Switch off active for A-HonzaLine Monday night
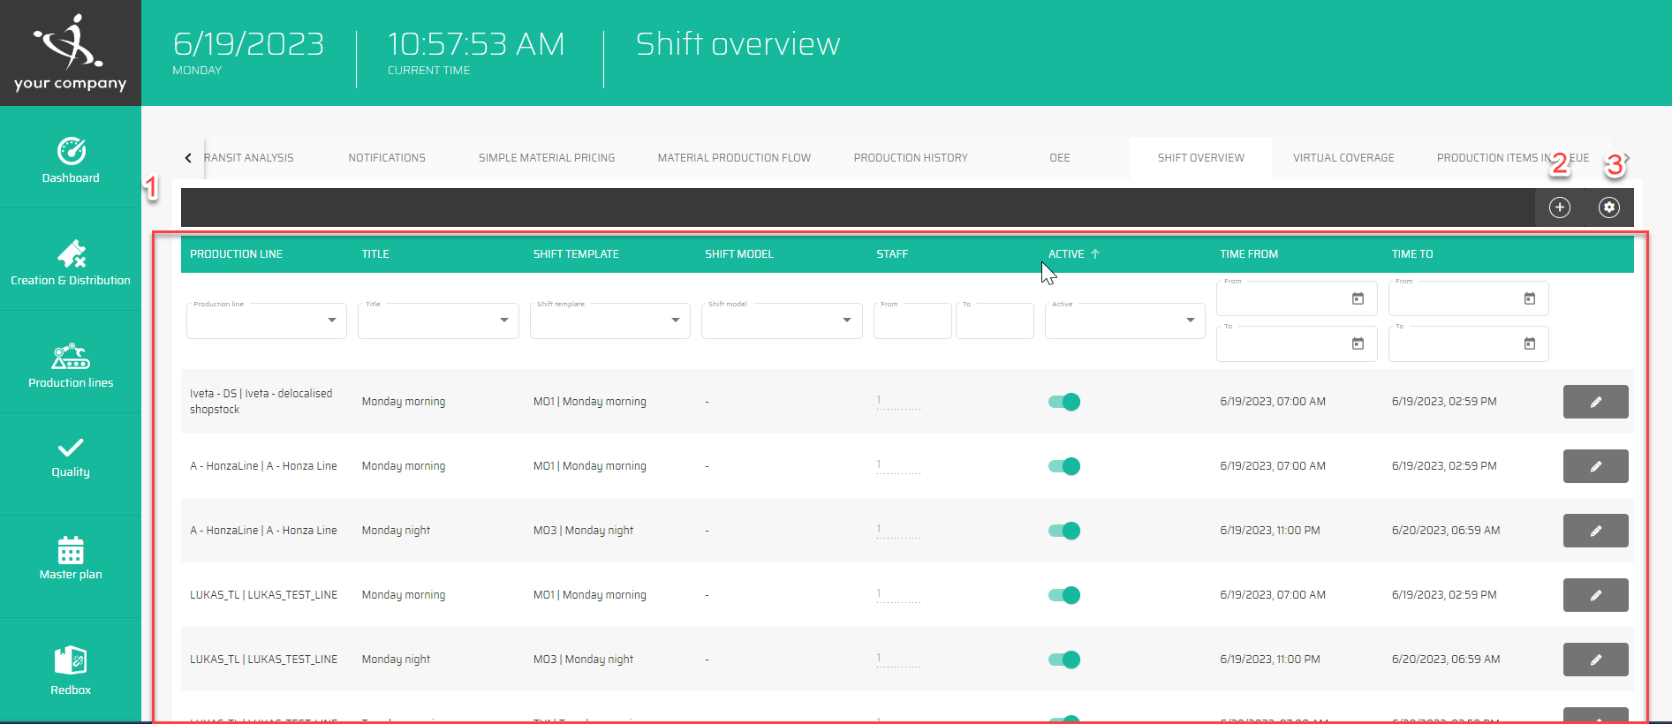The height and width of the screenshot is (724, 1672). pyautogui.click(x=1064, y=531)
